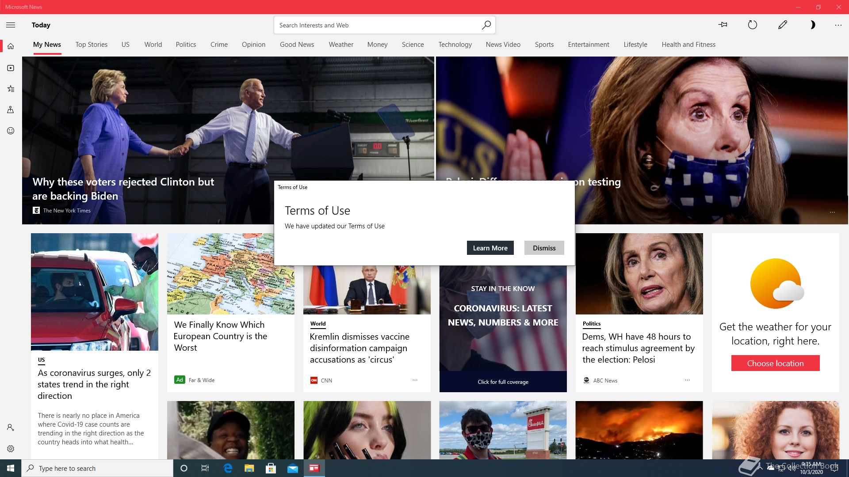Switch to the My News tab
This screenshot has height=477, width=849.
click(47, 45)
